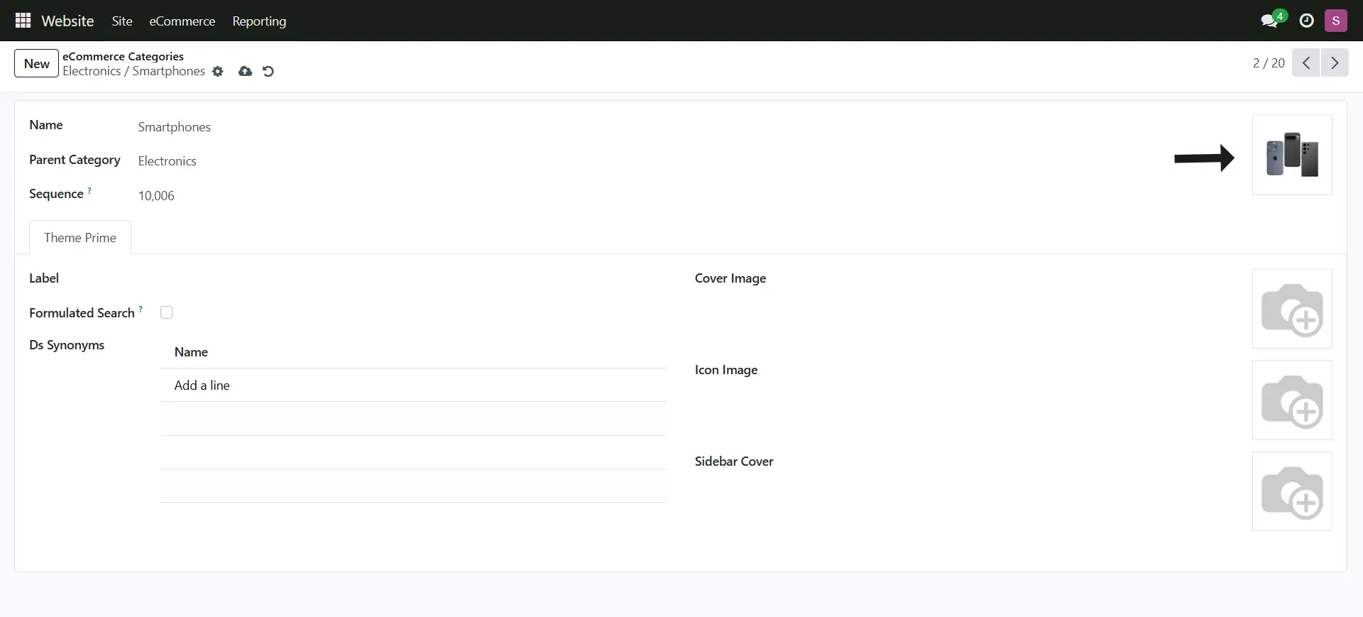
Task: Upload a Cover Image via camera icon
Action: click(1291, 309)
